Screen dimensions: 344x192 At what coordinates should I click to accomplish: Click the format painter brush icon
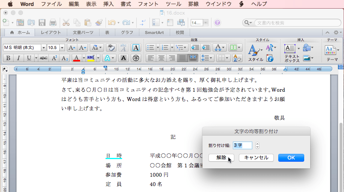click(99, 22)
